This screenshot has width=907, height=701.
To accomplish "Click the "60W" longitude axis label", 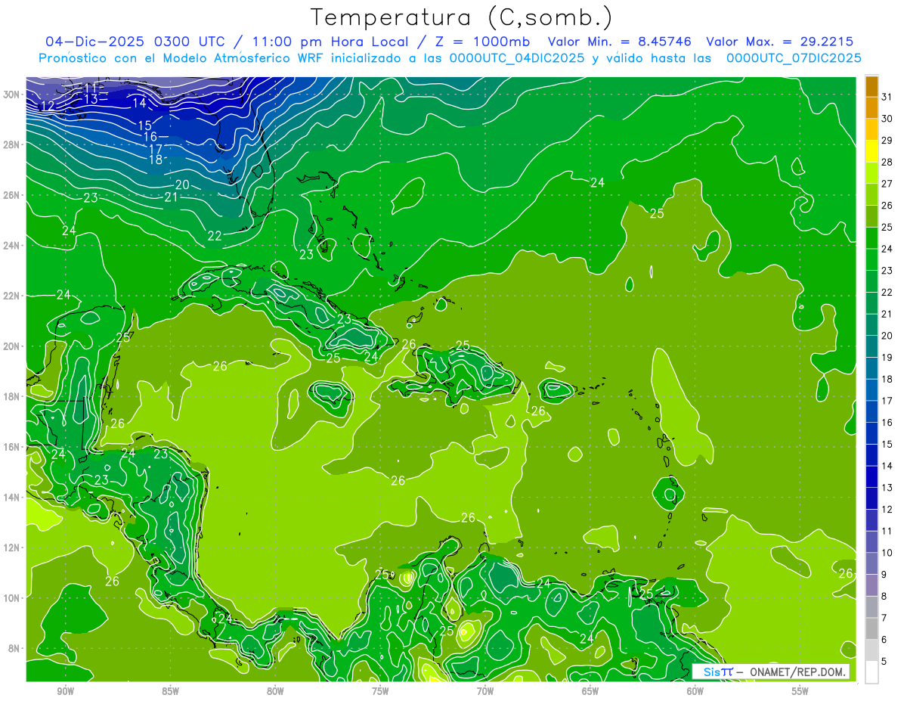I will pos(695,691).
